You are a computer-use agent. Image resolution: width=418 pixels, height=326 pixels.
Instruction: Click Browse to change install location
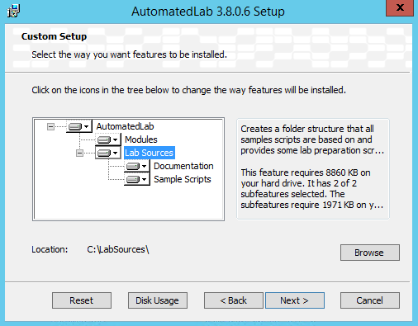tap(370, 253)
